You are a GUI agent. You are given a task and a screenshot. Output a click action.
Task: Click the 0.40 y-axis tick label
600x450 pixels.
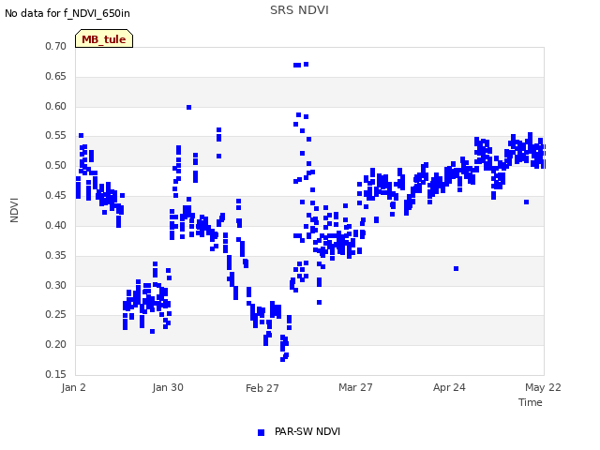56,225
